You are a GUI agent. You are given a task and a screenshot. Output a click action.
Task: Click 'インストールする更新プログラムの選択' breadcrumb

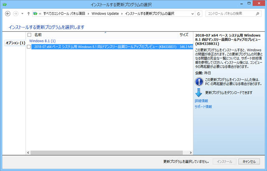coord(149,14)
